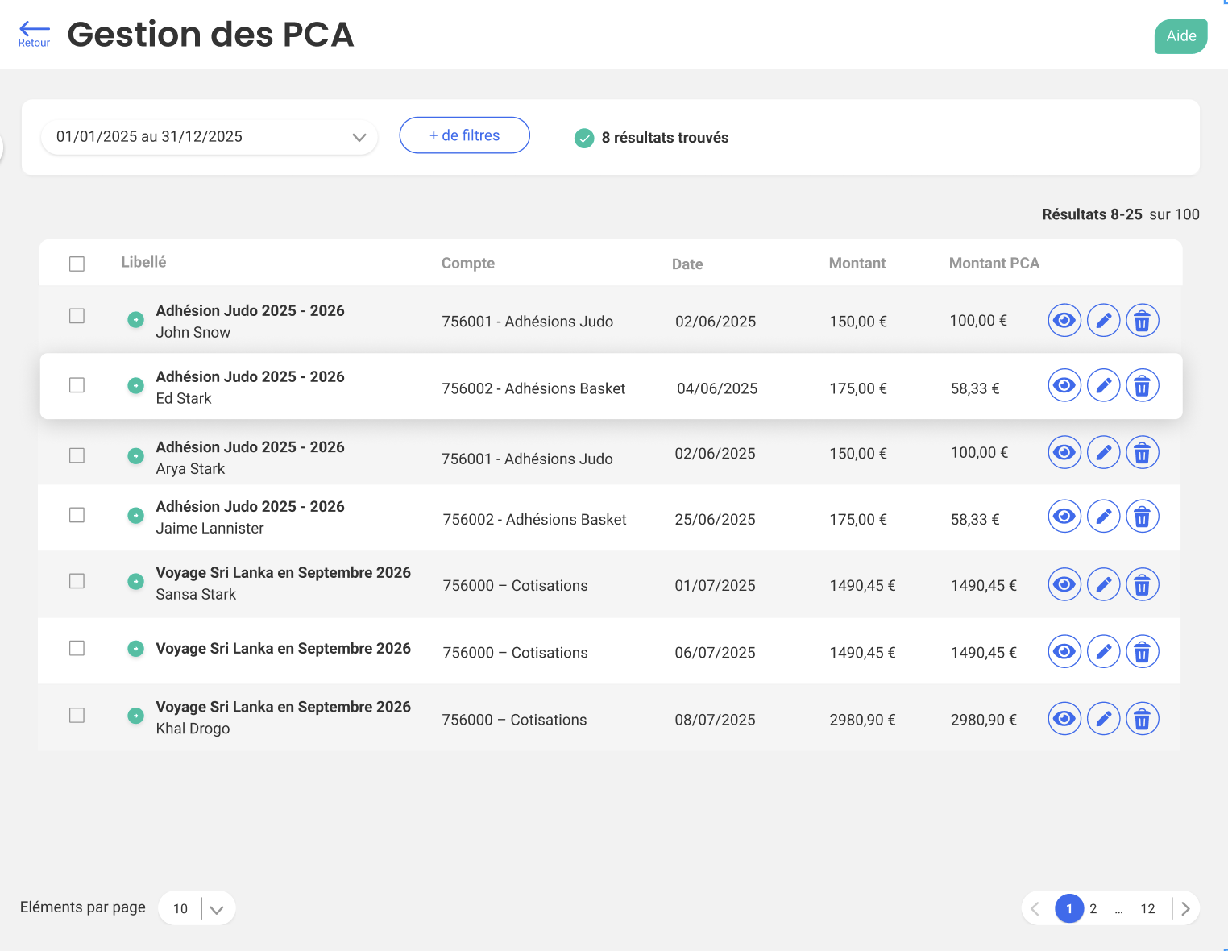View details of John Snow's adhesion entry

click(x=1064, y=321)
